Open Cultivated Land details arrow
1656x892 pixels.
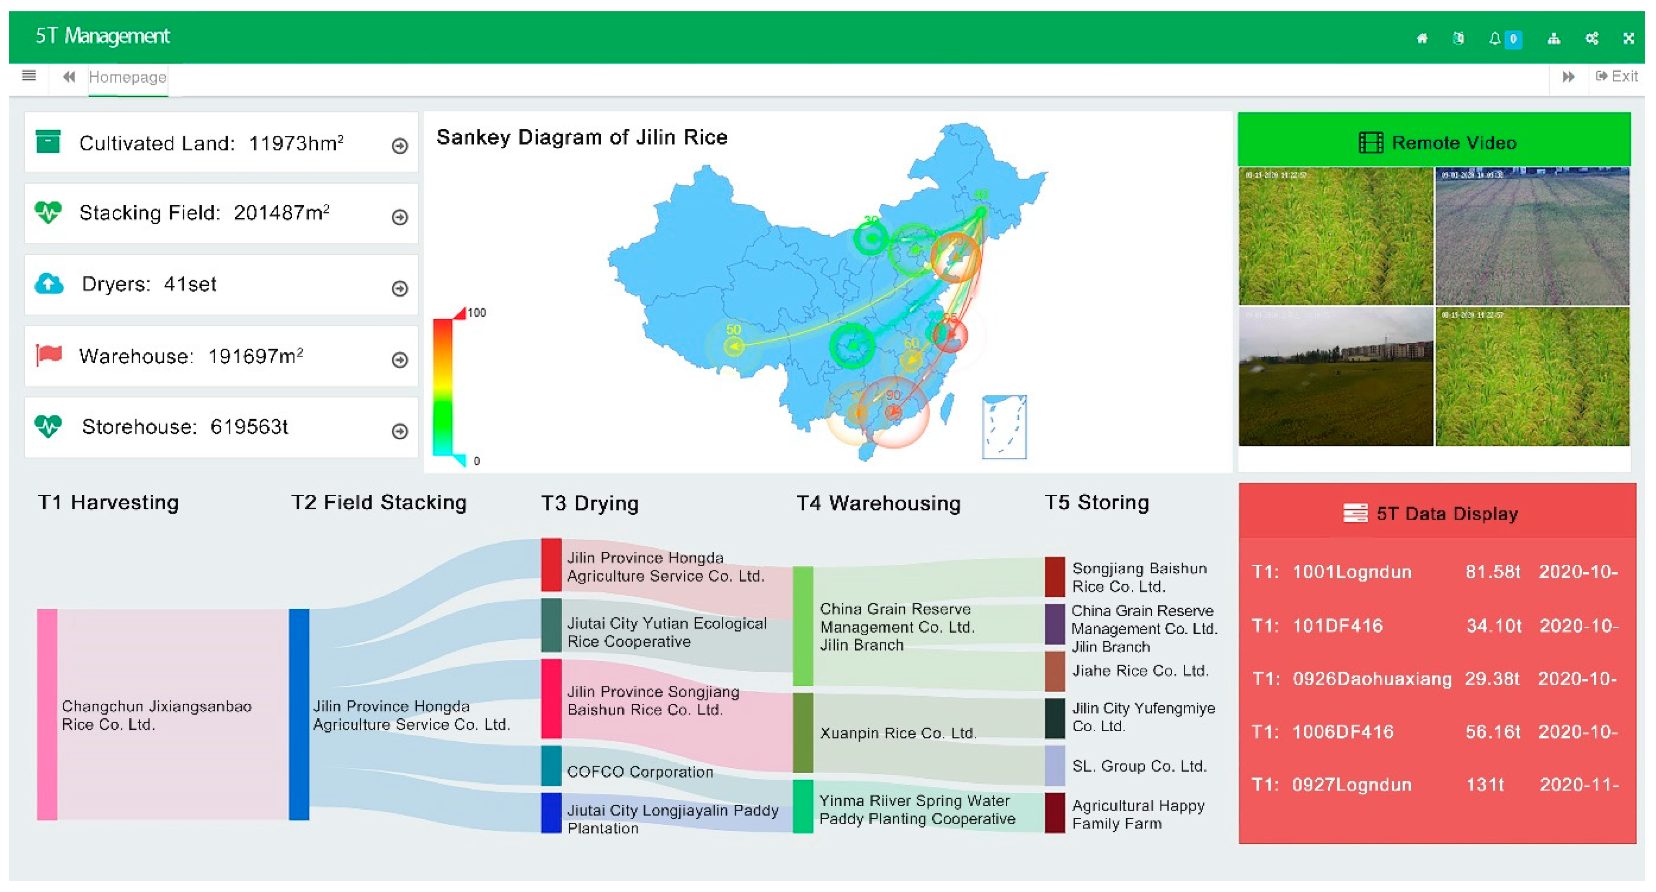click(400, 146)
